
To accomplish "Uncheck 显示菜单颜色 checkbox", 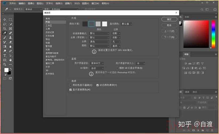I will click(x=70, y=90).
